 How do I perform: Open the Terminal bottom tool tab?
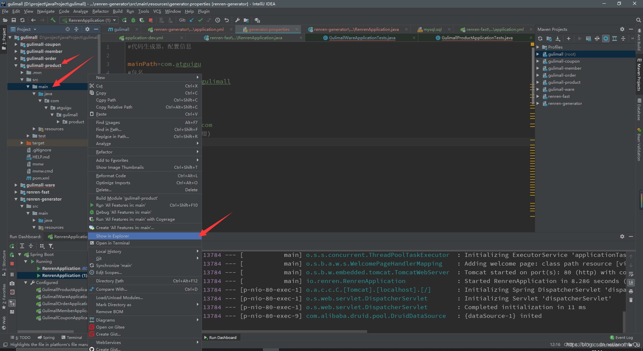click(72, 337)
